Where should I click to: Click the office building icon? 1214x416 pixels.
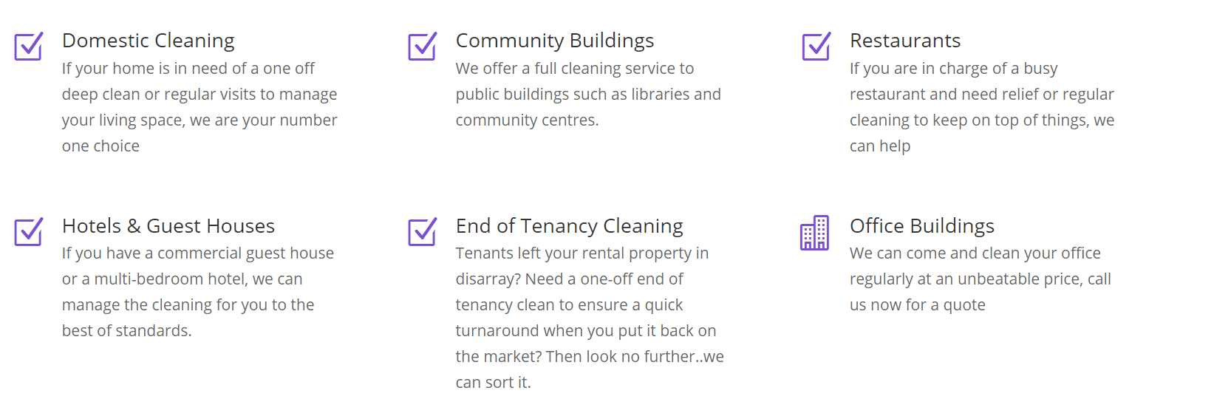click(815, 233)
